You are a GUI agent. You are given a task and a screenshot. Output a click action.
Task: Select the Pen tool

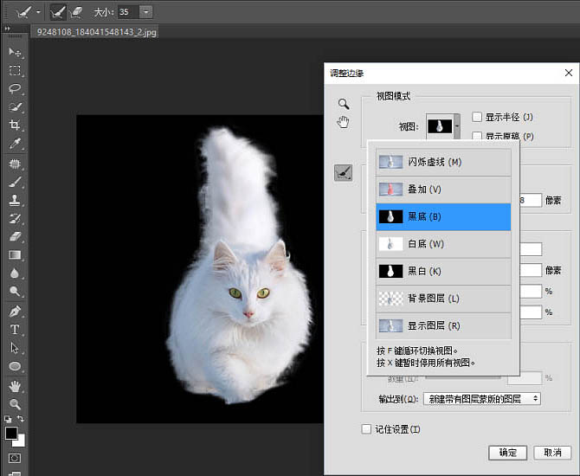coord(15,311)
